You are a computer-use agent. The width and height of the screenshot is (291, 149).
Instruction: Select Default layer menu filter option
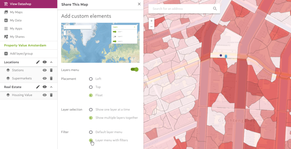[x=91, y=132]
